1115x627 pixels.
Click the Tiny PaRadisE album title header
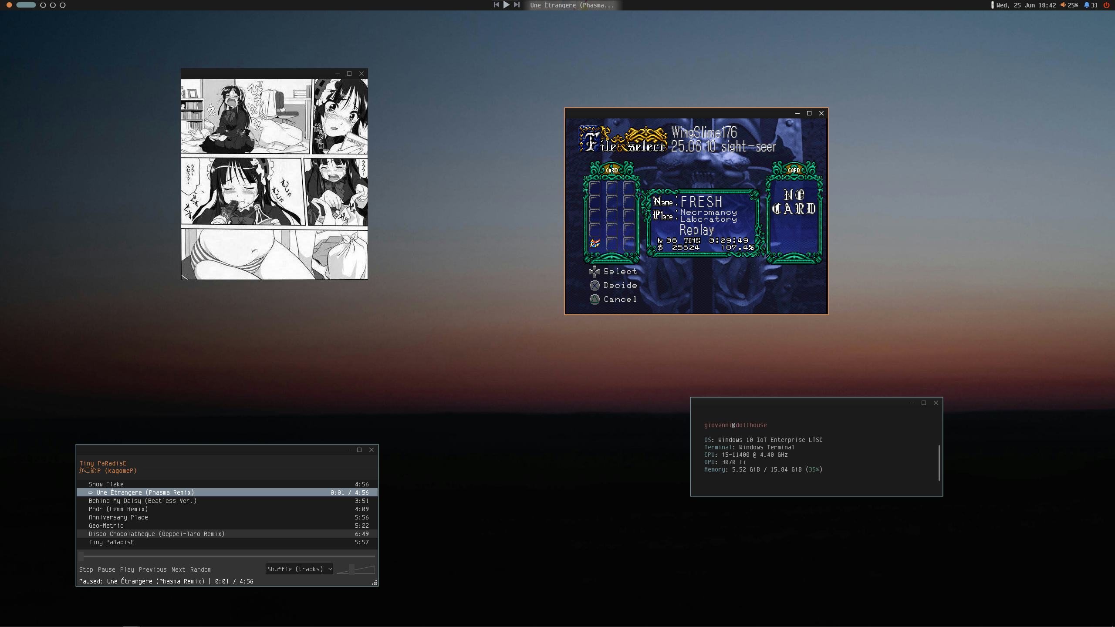click(x=103, y=463)
